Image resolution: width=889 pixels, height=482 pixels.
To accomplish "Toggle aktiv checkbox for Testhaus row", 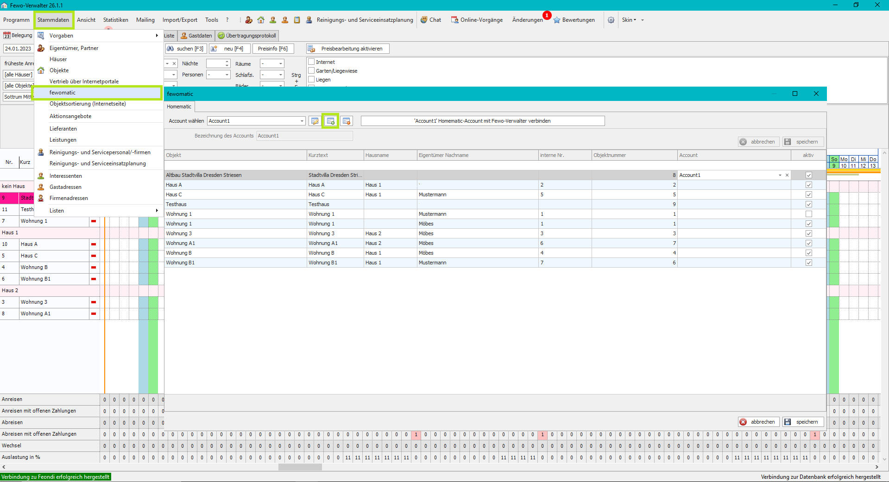I will [809, 204].
